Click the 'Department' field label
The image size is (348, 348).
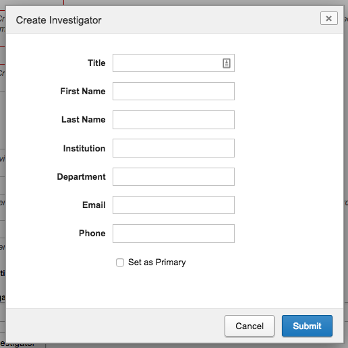click(81, 177)
